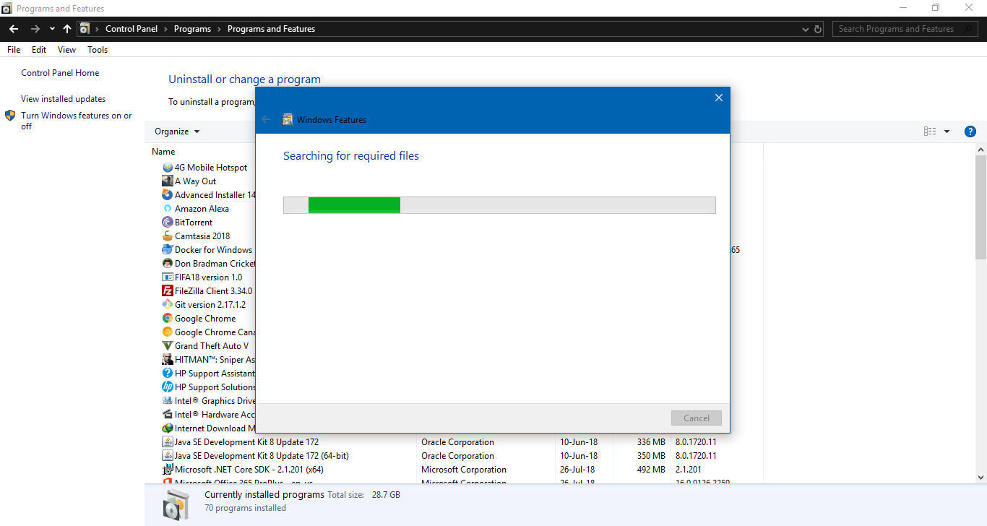The height and width of the screenshot is (526, 987).
Task: Click Programs breadcrumb in address bar
Action: point(192,29)
